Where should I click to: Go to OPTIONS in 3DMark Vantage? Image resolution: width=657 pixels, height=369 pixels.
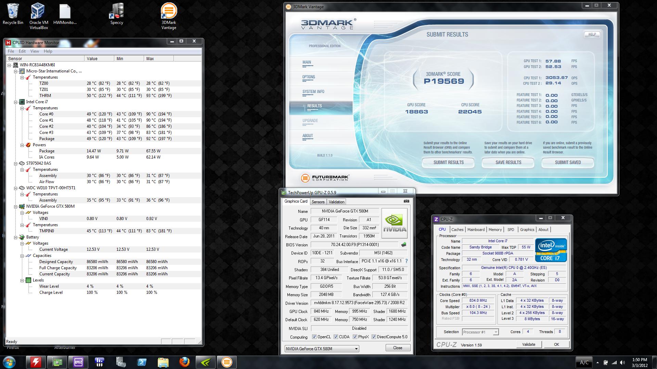(x=308, y=77)
